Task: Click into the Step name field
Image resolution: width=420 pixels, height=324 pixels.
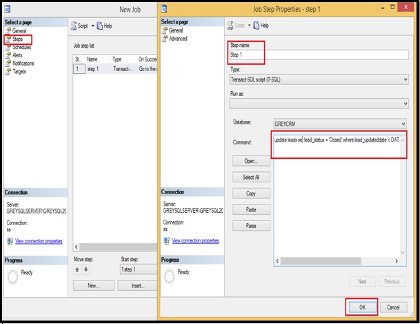Action: click(317, 55)
